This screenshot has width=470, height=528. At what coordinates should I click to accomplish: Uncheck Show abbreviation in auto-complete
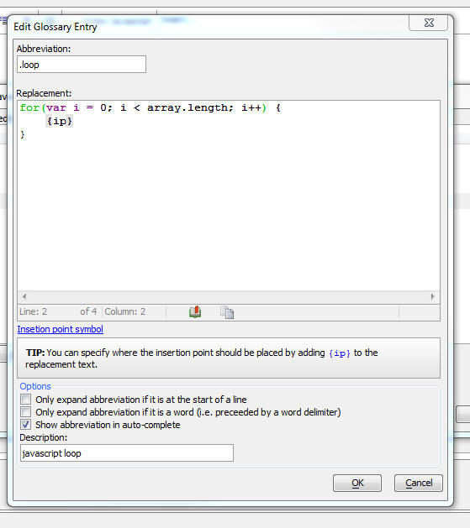click(x=25, y=424)
